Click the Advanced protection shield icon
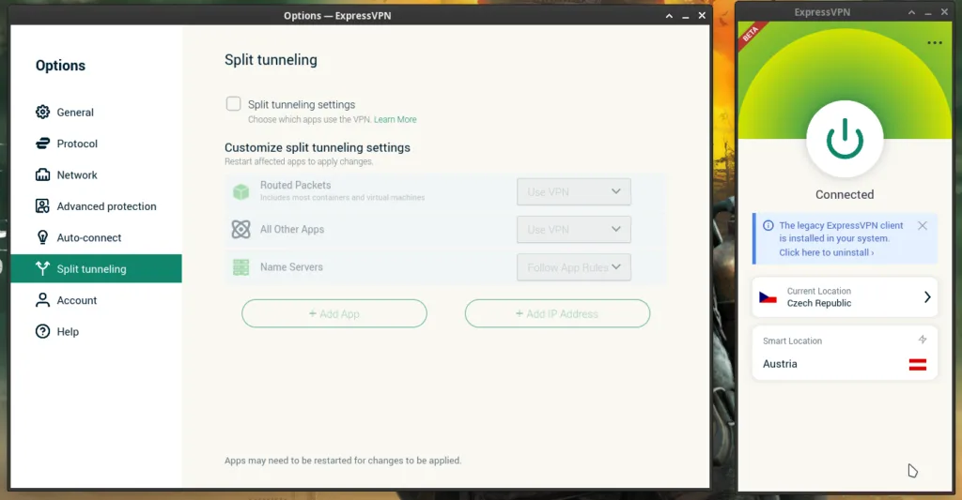962x500 pixels. click(x=42, y=206)
